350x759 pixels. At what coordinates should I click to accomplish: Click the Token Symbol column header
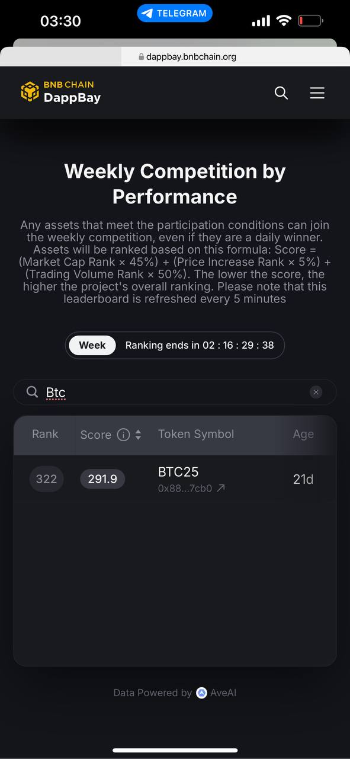(196, 434)
